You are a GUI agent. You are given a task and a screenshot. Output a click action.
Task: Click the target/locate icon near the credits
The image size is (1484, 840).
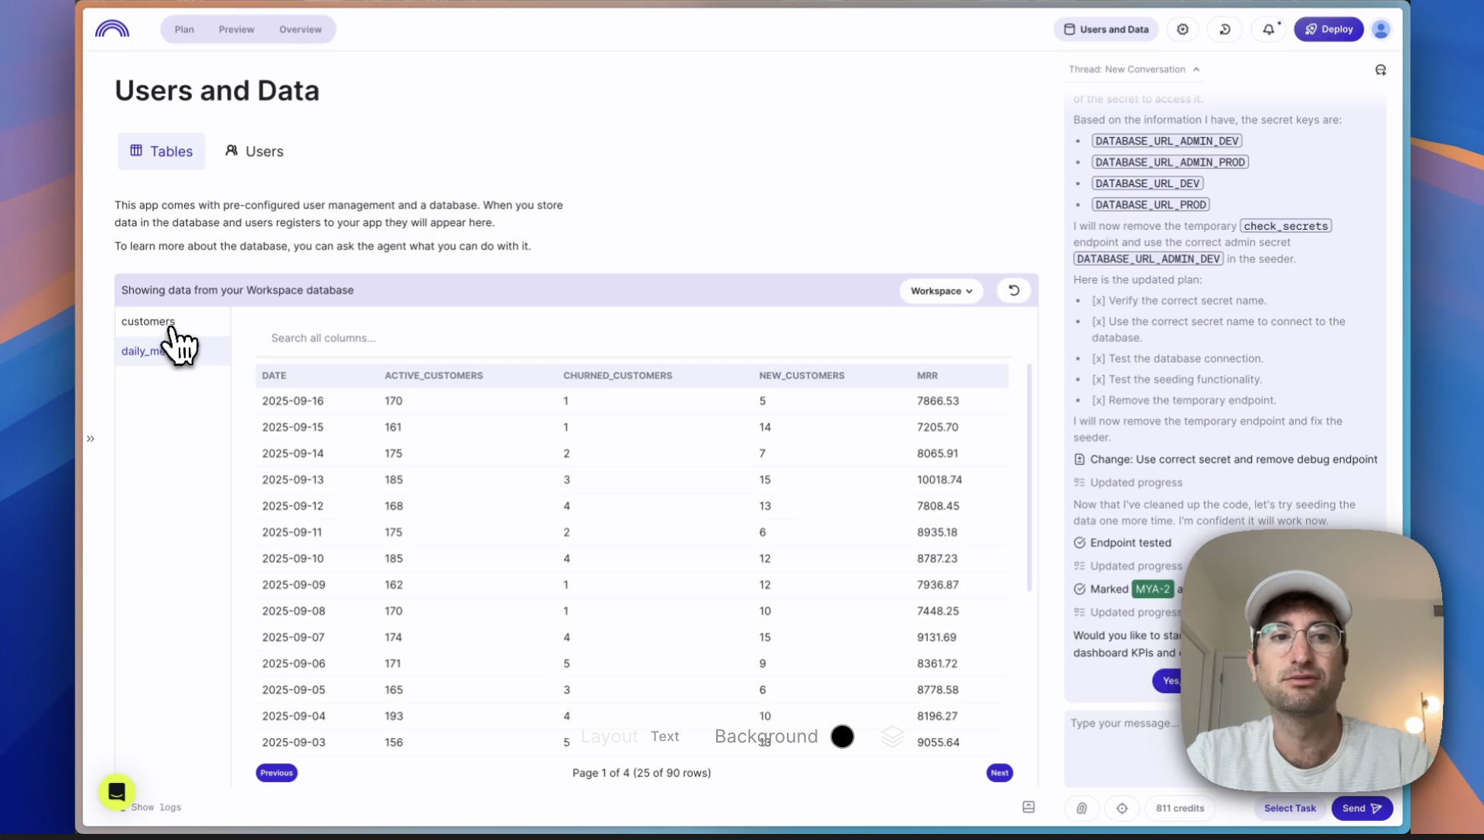(x=1122, y=808)
